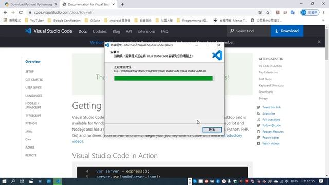
Task: Open the notification center on the taskbar
Action: tap(321, 181)
